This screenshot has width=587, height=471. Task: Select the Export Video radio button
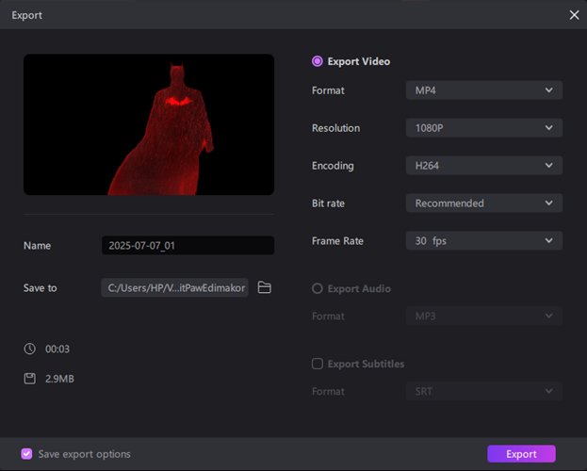point(318,61)
